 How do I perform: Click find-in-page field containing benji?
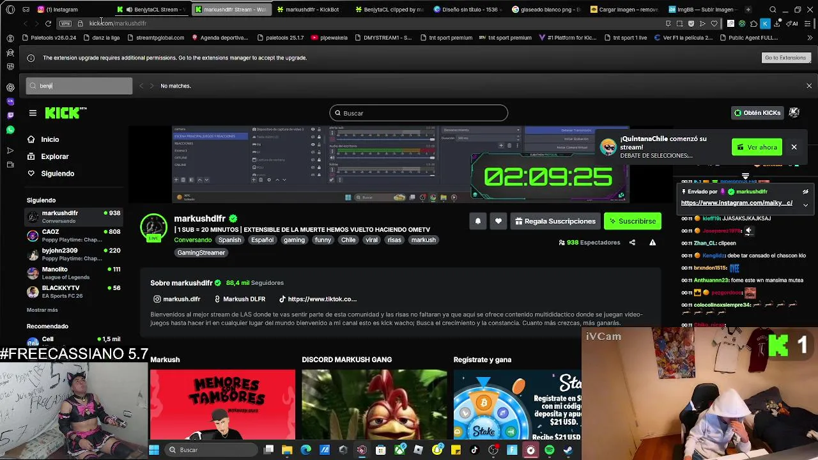tap(79, 86)
